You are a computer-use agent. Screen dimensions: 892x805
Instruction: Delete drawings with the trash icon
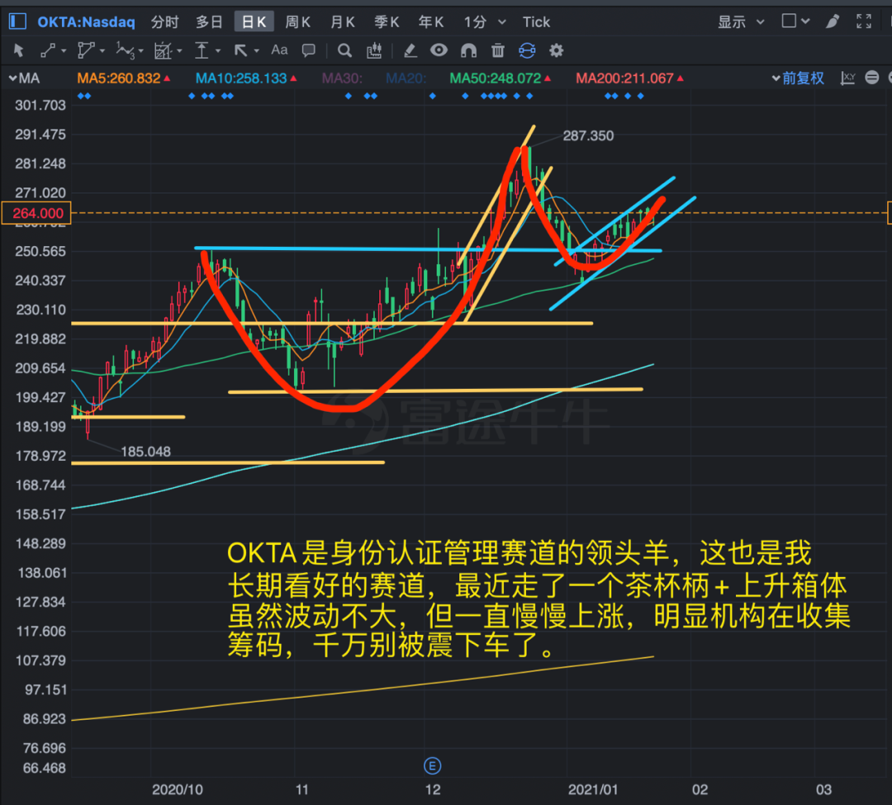click(x=498, y=50)
